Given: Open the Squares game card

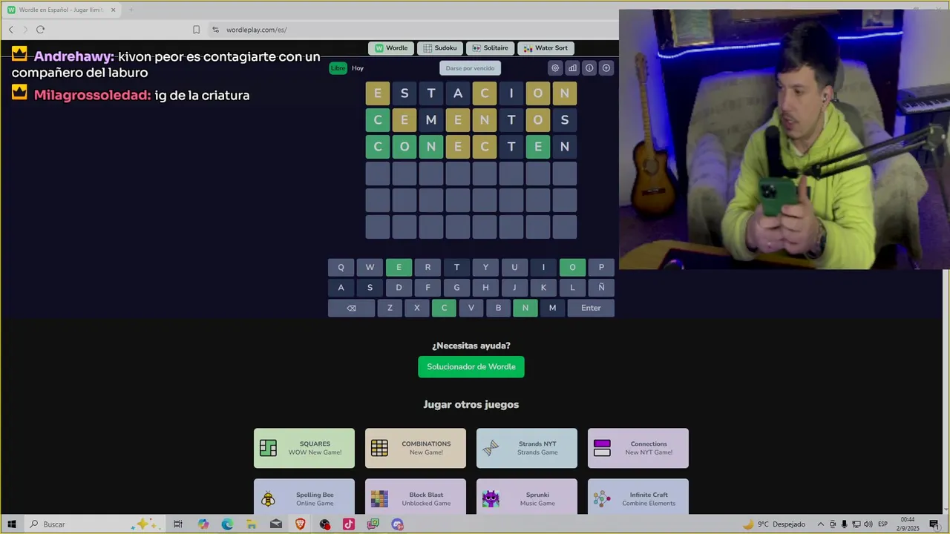Looking at the screenshot, I should pos(304,448).
